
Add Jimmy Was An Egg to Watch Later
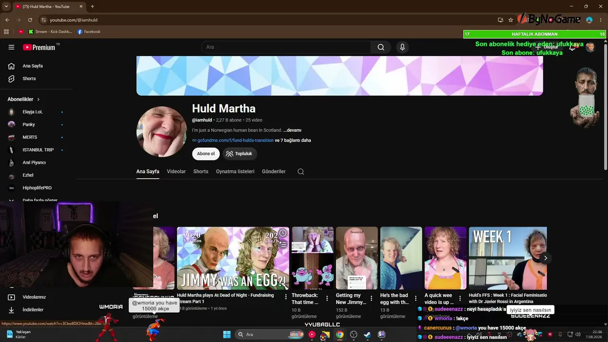coord(283,233)
